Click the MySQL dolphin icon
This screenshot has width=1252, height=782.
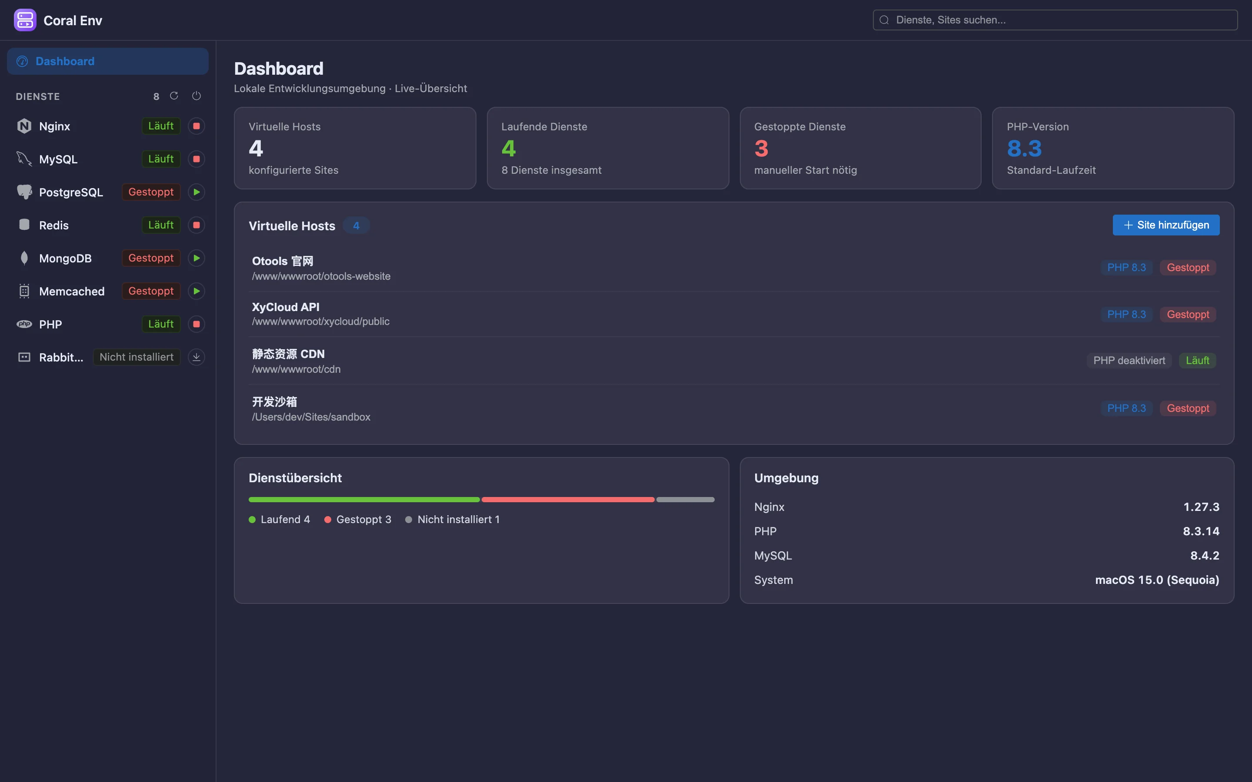(24, 159)
